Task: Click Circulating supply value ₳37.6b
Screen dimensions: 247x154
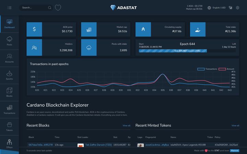Action: click(177, 31)
